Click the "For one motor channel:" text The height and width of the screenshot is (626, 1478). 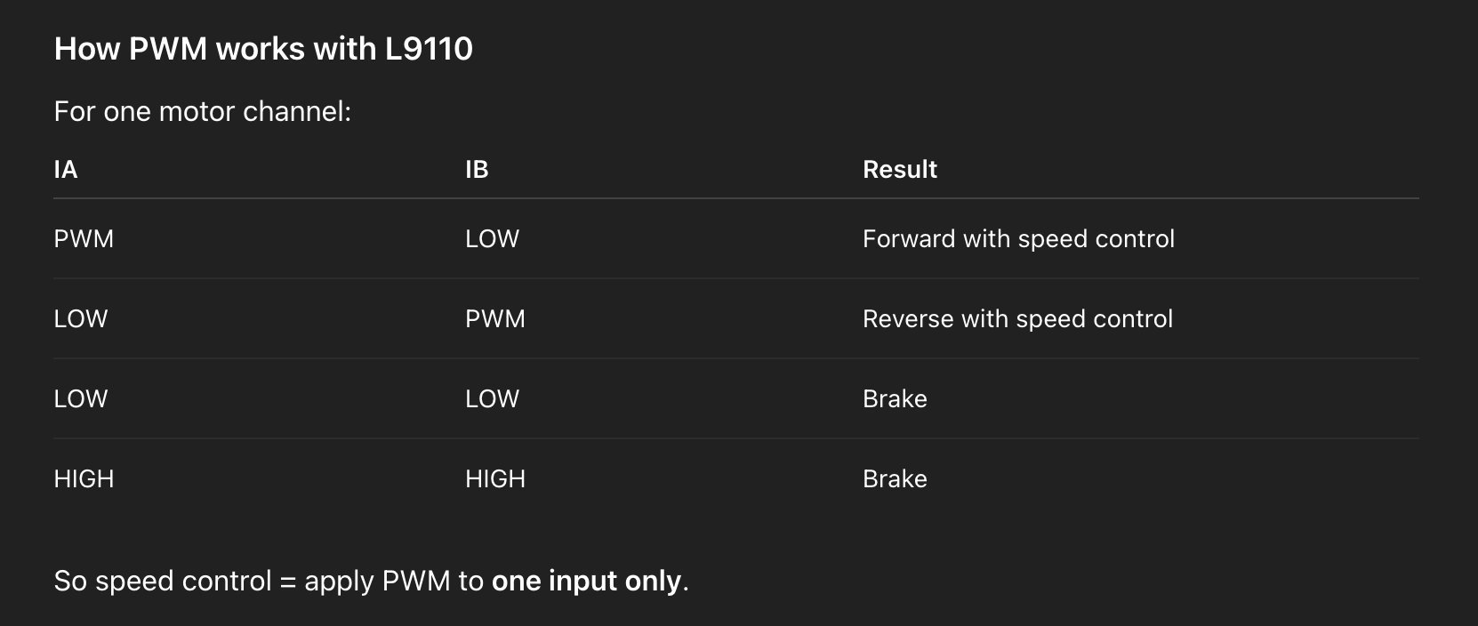click(203, 111)
